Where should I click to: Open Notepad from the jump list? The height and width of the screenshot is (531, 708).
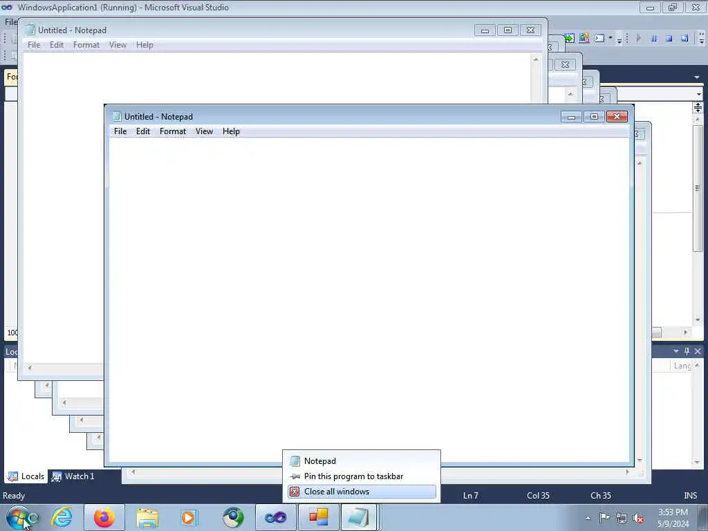click(x=362, y=460)
